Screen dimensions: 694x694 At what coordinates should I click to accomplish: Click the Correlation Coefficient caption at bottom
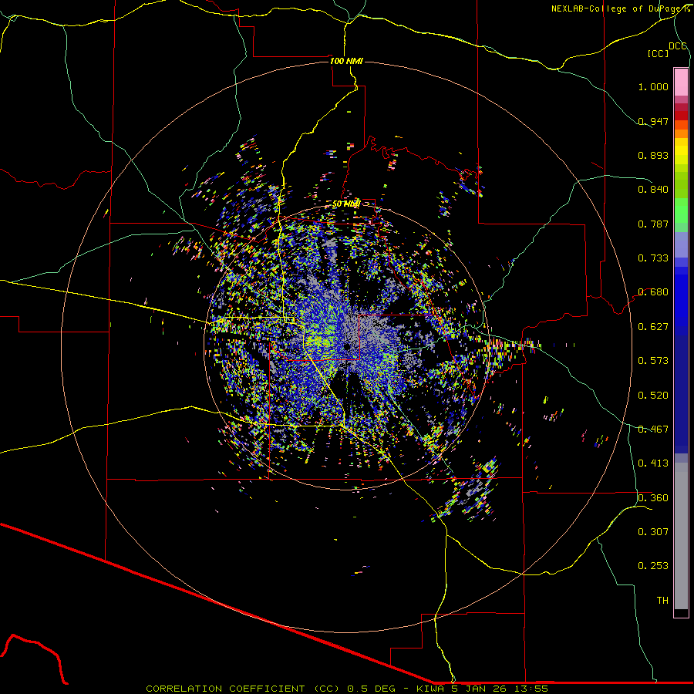[347, 689]
